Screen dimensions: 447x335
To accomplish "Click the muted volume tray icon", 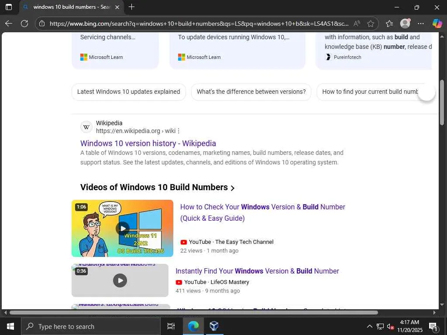I will click(x=390, y=326).
